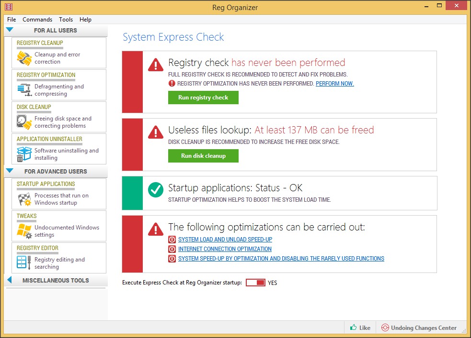
Task: Close the Reg Organizer window
Action: coord(457,6)
